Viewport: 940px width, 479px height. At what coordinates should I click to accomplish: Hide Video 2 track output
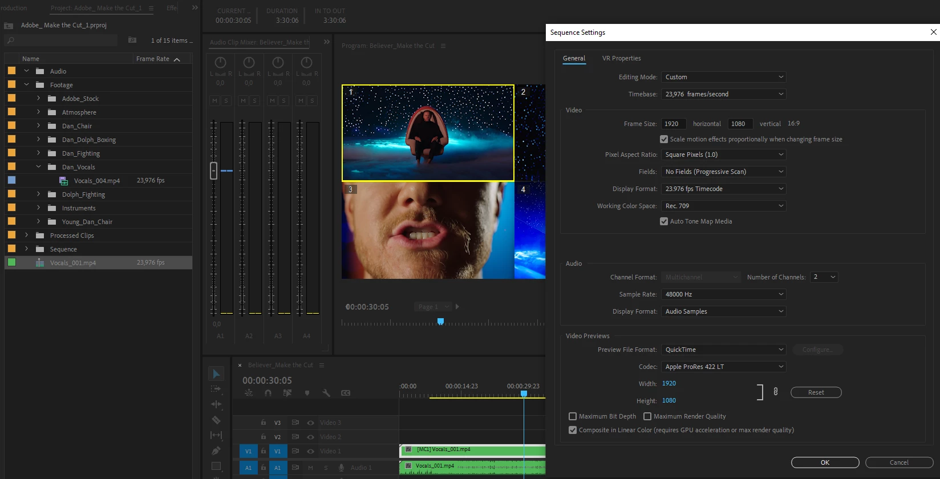tap(310, 437)
